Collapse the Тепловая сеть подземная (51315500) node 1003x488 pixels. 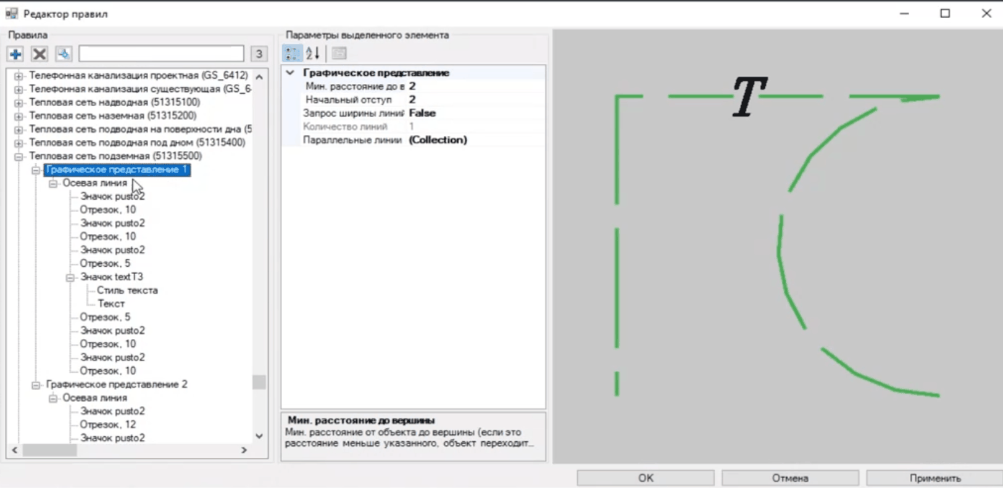pos(19,157)
